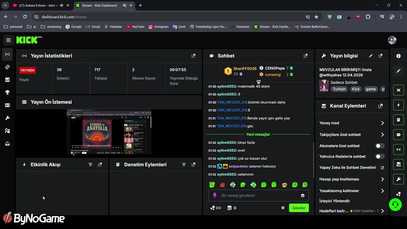407x229 pixels.
Task: Click the Bir mesaj gönderin input field
Action: [259, 195]
